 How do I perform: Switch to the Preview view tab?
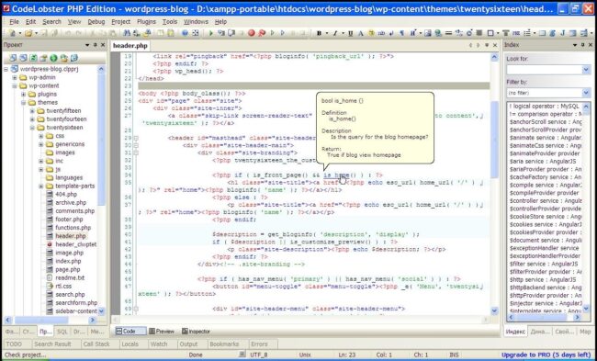click(162, 332)
